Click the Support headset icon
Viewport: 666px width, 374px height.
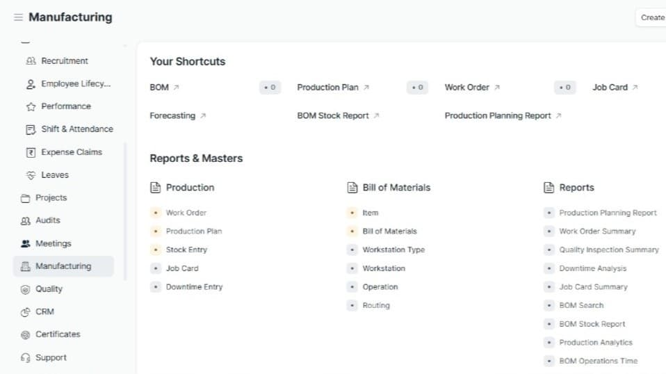(25, 358)
